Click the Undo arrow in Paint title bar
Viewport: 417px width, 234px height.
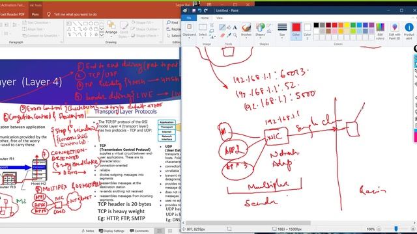point(200,10)
